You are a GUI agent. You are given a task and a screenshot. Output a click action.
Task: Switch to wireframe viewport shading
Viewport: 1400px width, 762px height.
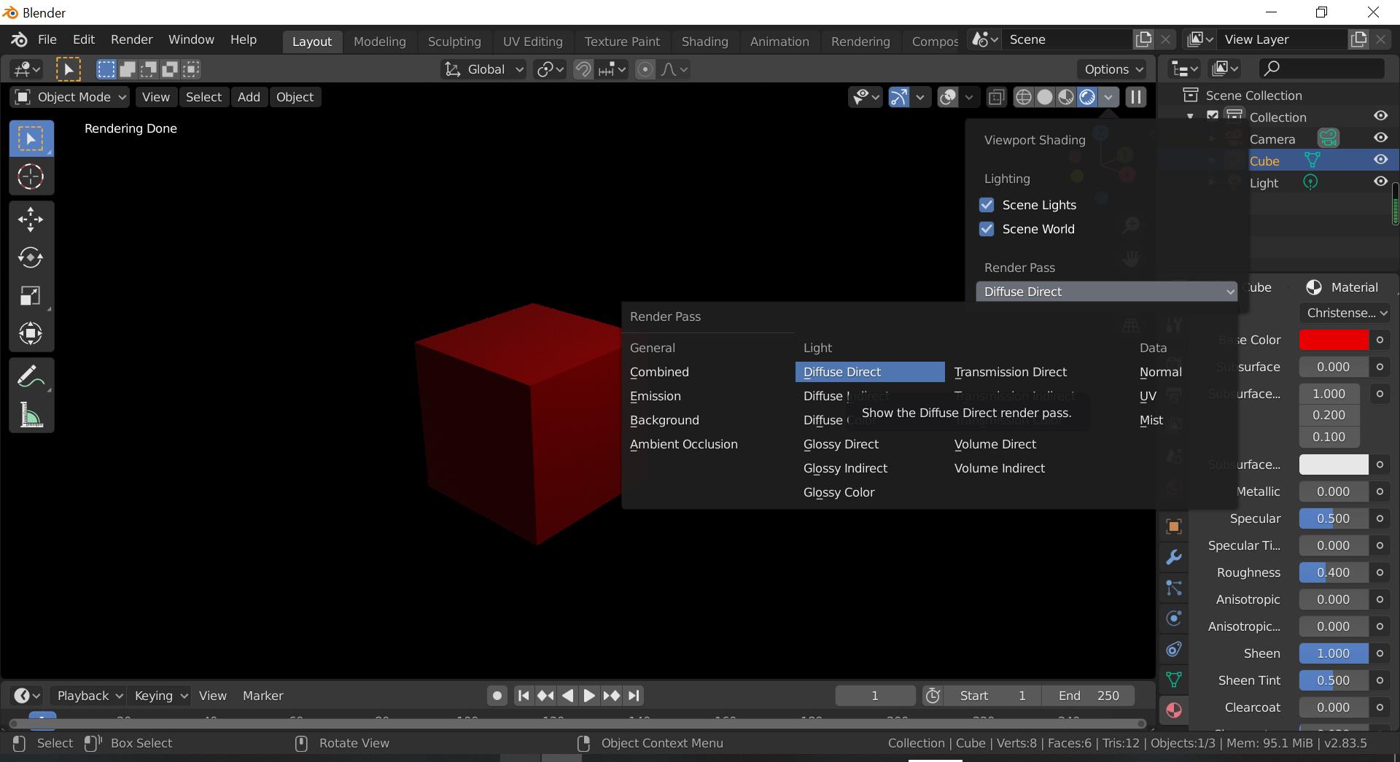click(x=1024, y=97)
